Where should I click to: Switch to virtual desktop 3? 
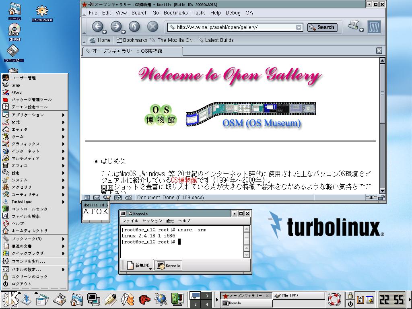point(207,296)
